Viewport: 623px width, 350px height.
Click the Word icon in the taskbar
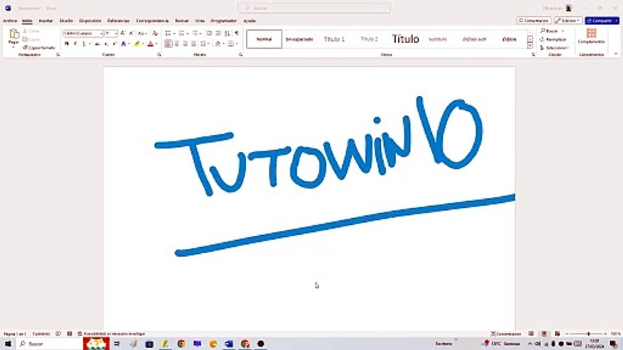point(229,344)
